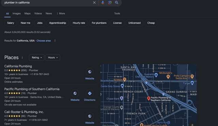
Task: Open the Cali-Rooter & Plumbing, Inc. listing
Action: [24, 112]
